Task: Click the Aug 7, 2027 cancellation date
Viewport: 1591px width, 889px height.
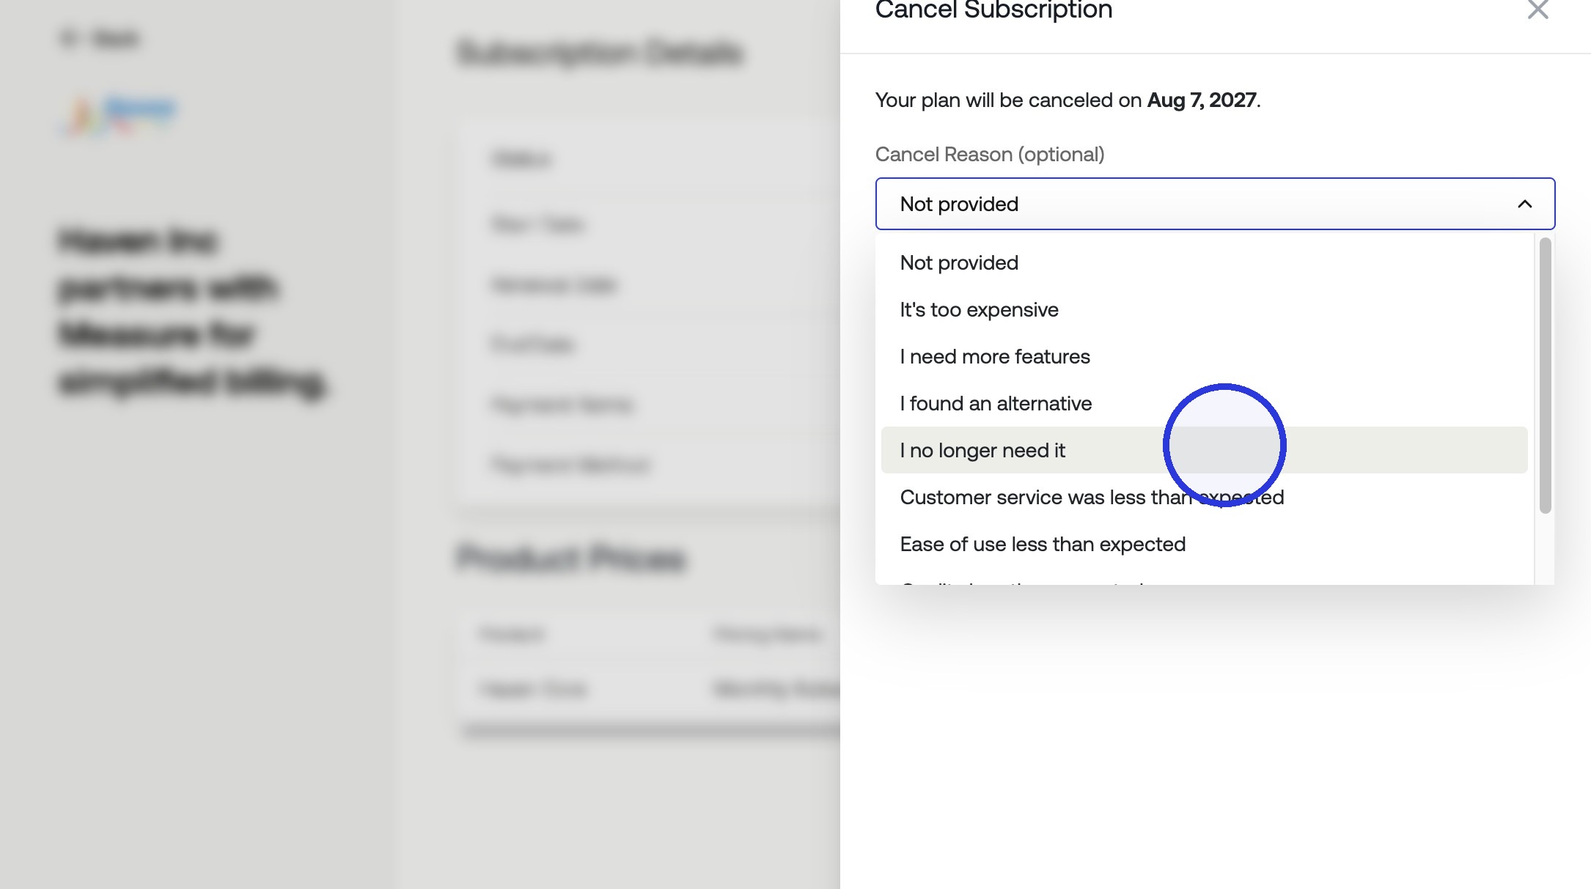Action: click(x=1201, y=100)
